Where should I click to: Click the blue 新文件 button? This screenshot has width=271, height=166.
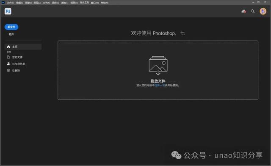click(11, 27)
